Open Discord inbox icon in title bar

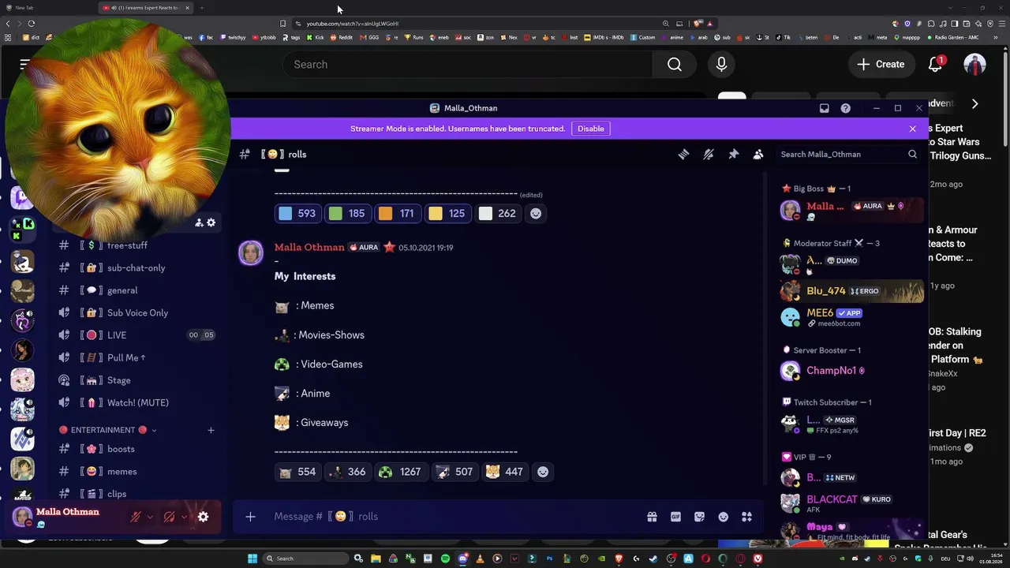824,108
